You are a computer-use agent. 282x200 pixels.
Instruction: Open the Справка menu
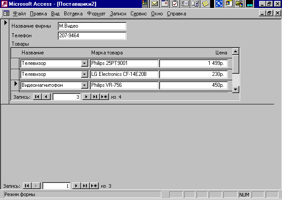[176, 14]
